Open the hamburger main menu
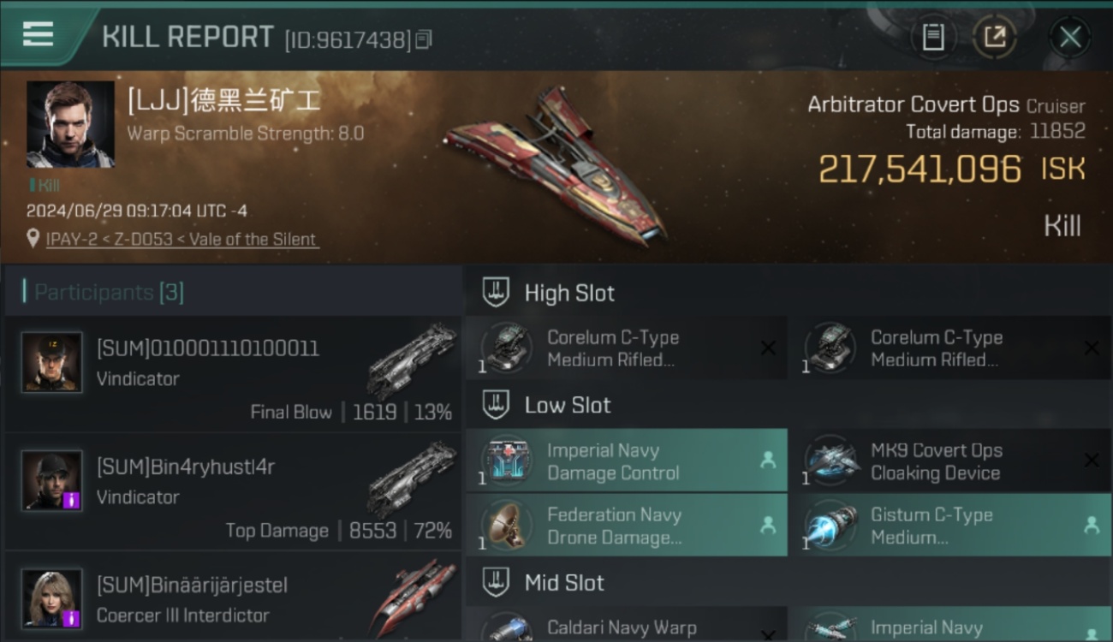Screen dimensions: 1113x642 [39, 34]
